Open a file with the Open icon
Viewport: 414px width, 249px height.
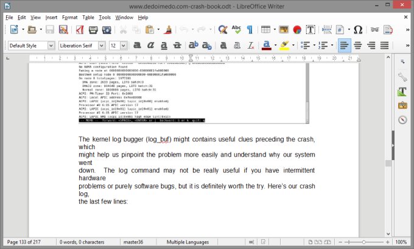click(x=32, y=30)
